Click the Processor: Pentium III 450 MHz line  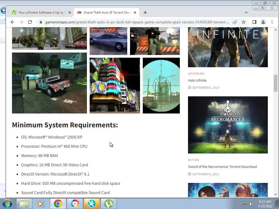click(x=54, y=146)
